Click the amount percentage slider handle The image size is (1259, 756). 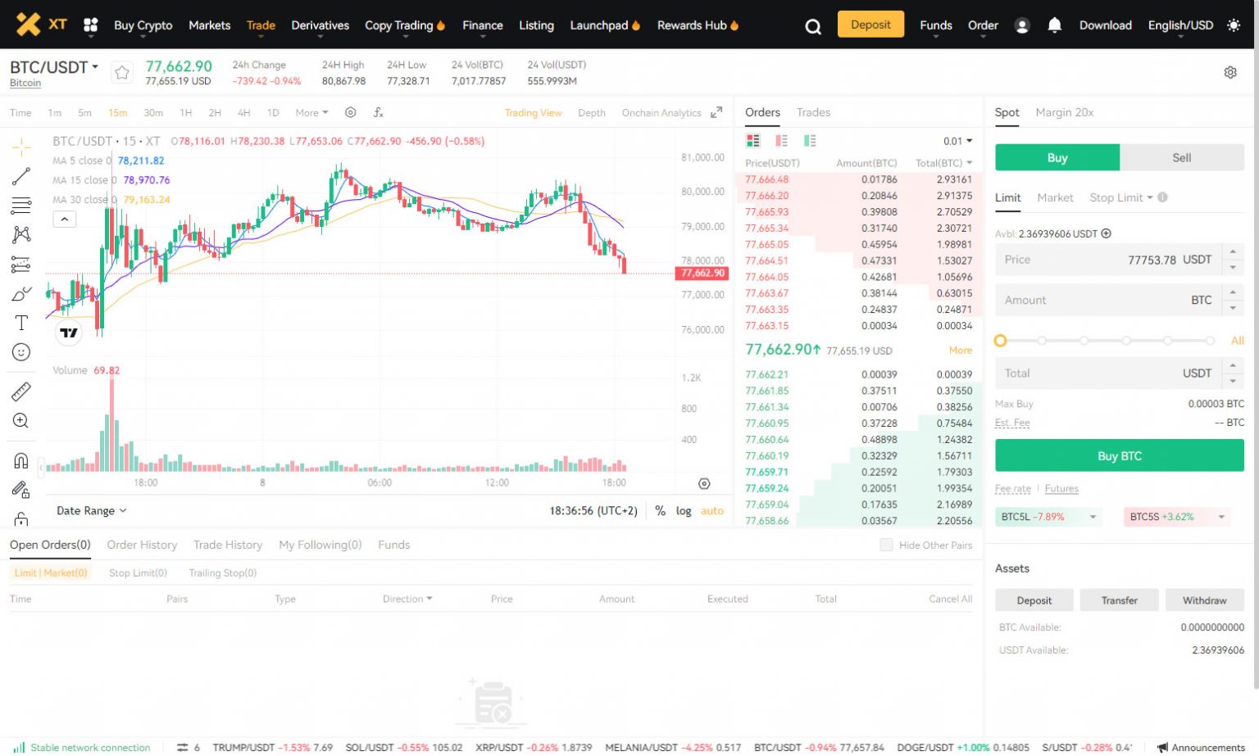coord(1000,341)
